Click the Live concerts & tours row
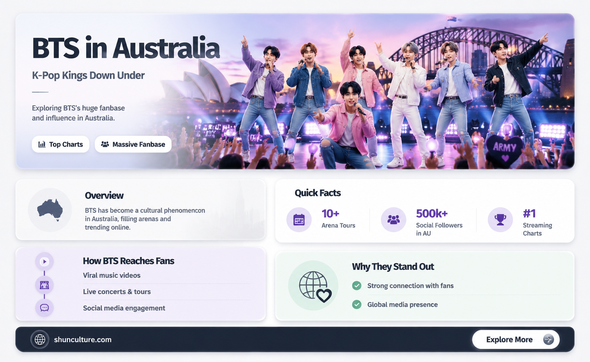The height and width of the screenshot is (362, 590). 166,292
